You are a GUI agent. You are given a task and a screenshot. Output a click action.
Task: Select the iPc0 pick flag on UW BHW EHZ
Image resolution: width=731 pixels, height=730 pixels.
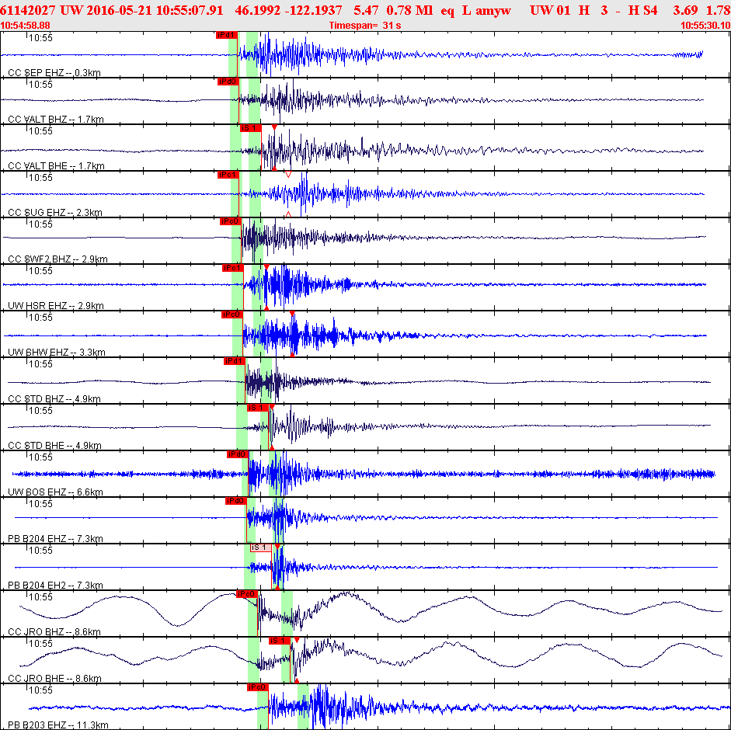coord(231,315)
